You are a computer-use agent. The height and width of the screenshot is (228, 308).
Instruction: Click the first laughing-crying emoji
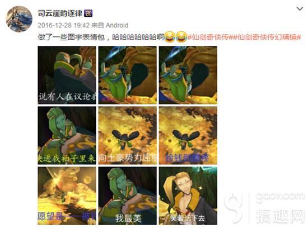pos(170,37)
